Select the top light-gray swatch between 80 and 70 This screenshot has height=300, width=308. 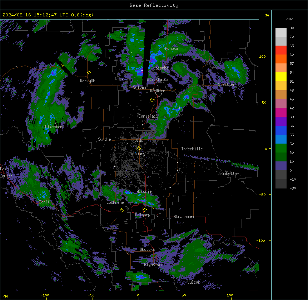pos(281,32)
